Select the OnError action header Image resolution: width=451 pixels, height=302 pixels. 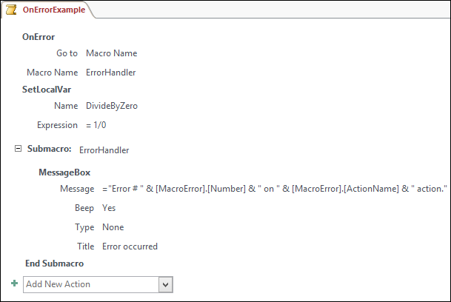(39, 37)
